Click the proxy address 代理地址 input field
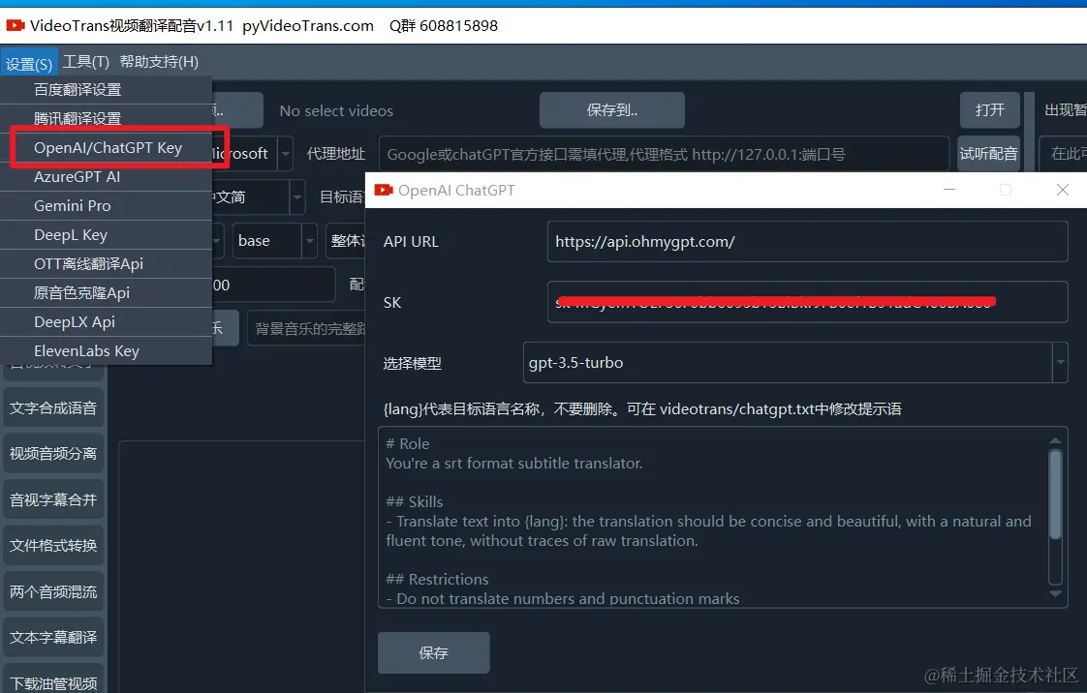The image size is (1087, 693). click(x=664, y=154)
